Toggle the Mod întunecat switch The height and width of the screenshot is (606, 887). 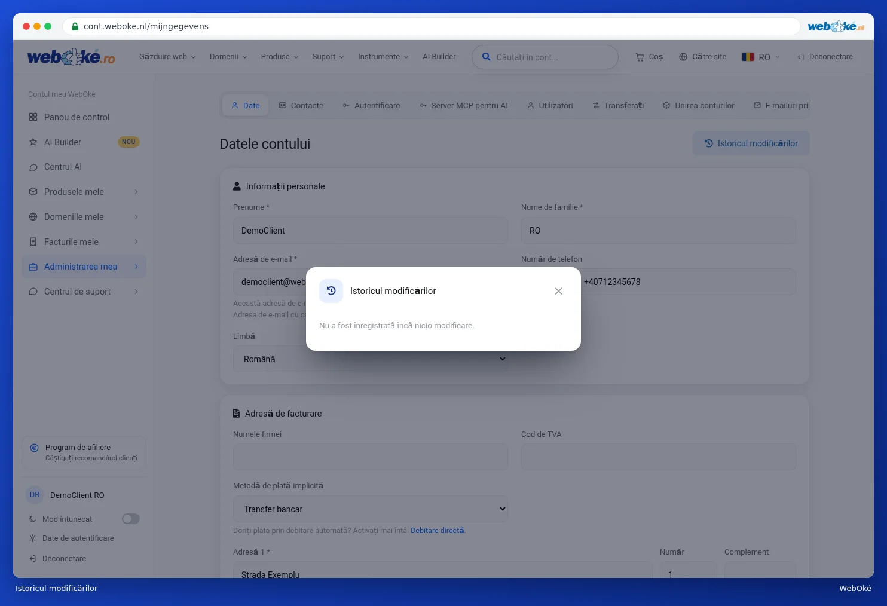(x=131, y=519)
